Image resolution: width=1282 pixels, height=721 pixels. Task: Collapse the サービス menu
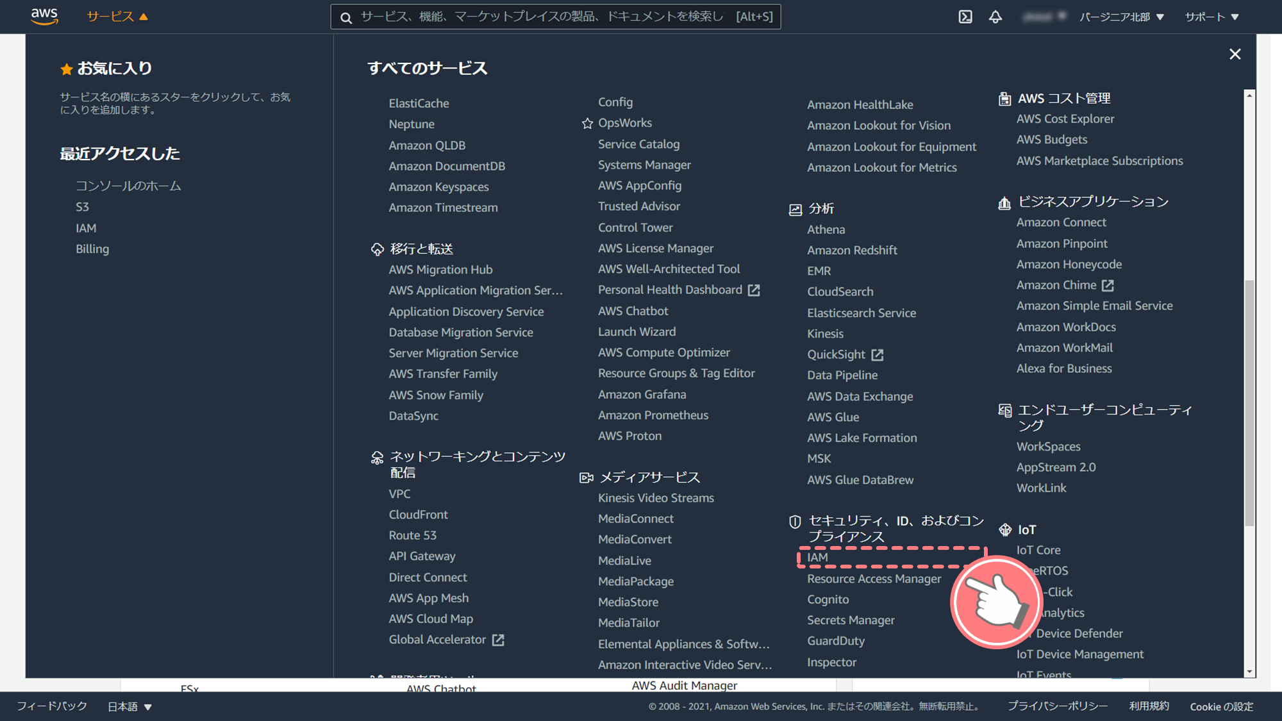tap(117, 17)
